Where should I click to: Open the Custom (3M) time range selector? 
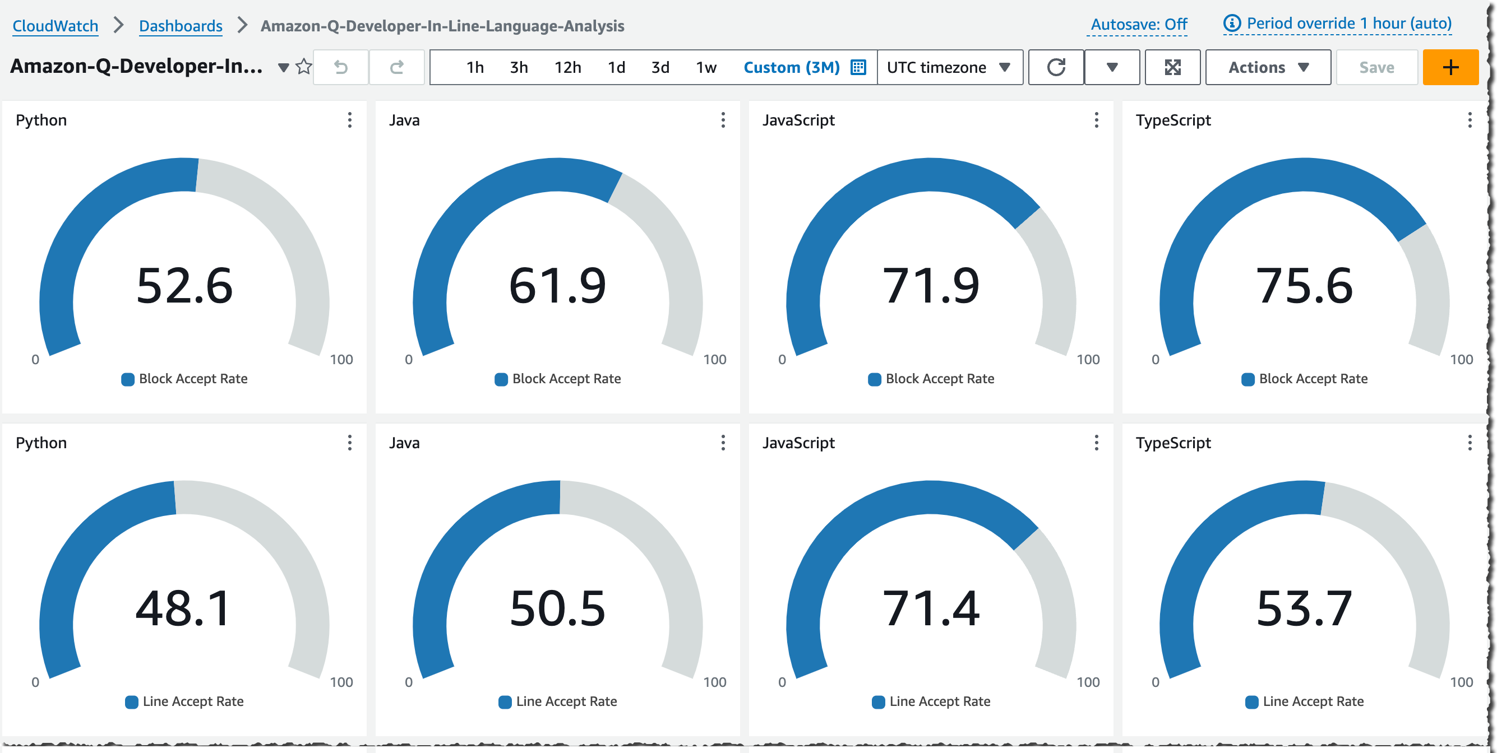[792, 67]
